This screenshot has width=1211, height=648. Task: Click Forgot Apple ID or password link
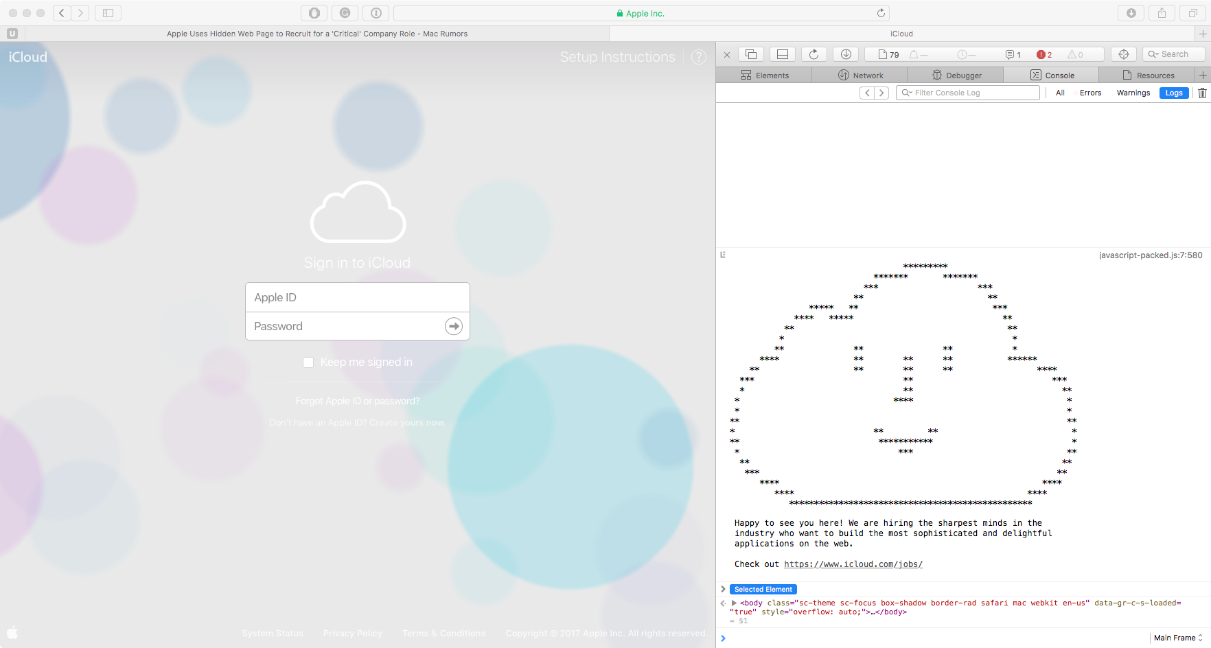tap(358, 401)
